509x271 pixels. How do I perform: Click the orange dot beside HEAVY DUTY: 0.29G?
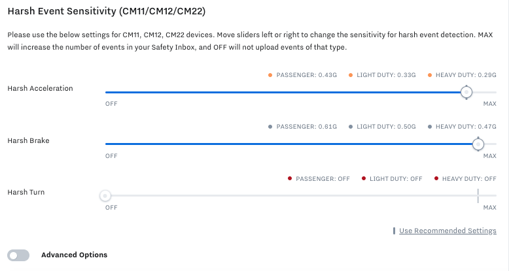[x=429, y=75]
